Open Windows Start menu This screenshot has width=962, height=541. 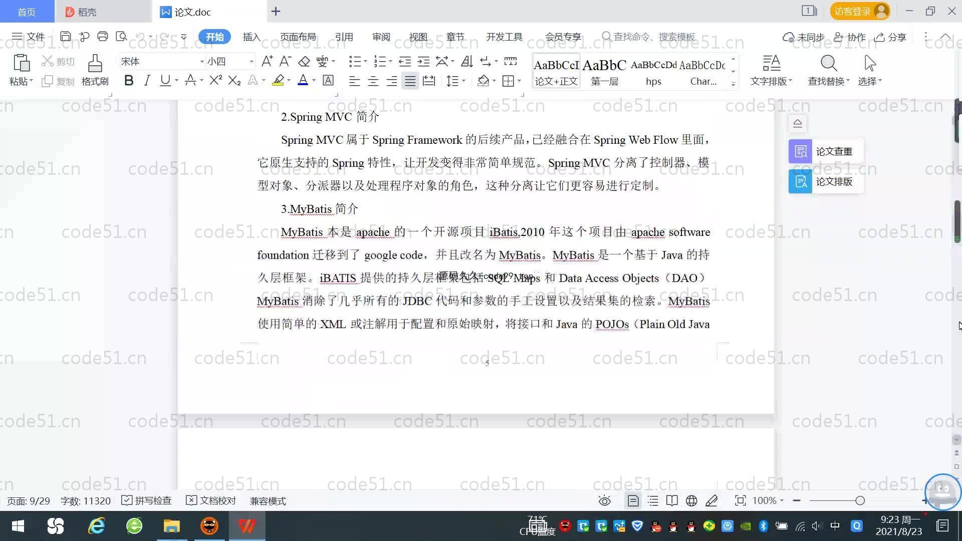click(18, 526)
